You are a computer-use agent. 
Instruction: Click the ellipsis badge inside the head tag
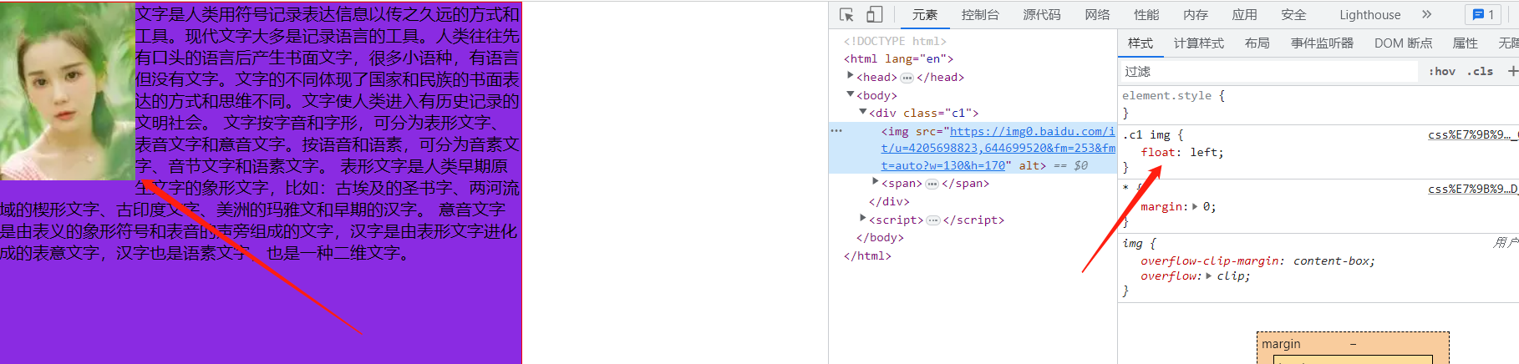coord(907,78)
